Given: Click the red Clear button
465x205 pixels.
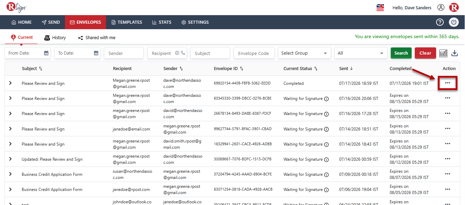Looking at the screenshot, I should (425, 53).
